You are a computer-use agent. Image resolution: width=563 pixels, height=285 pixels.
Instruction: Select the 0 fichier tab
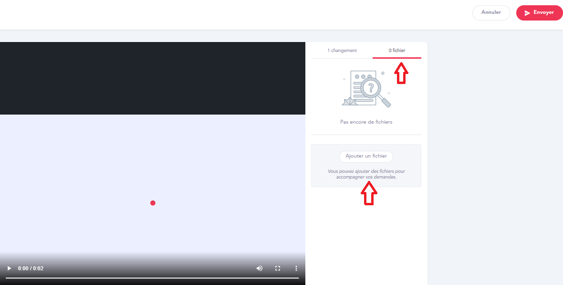[x=397, y=51]
